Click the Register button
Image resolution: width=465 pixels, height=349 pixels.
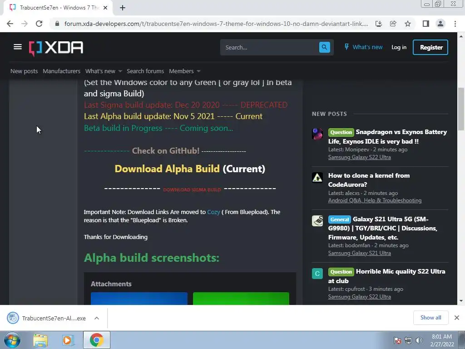pos(430,47)
